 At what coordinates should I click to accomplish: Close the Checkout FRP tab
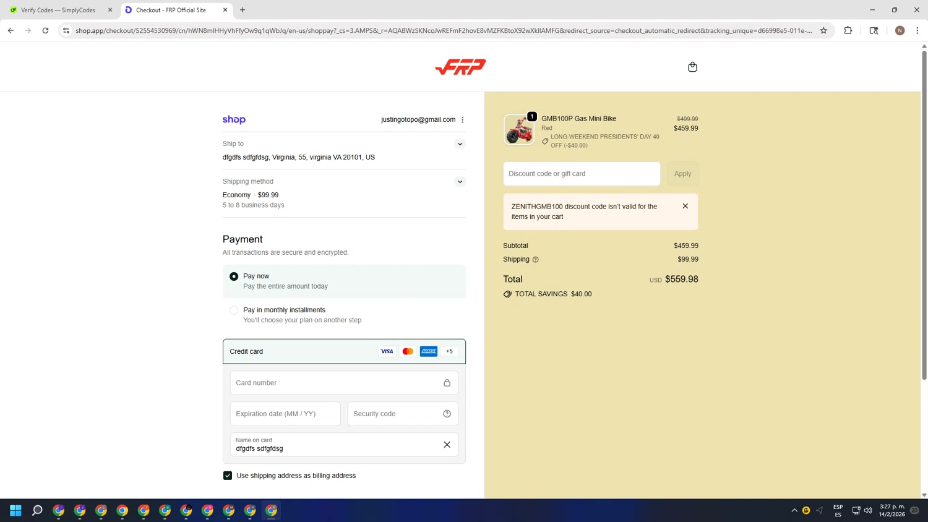pos(225,10)
